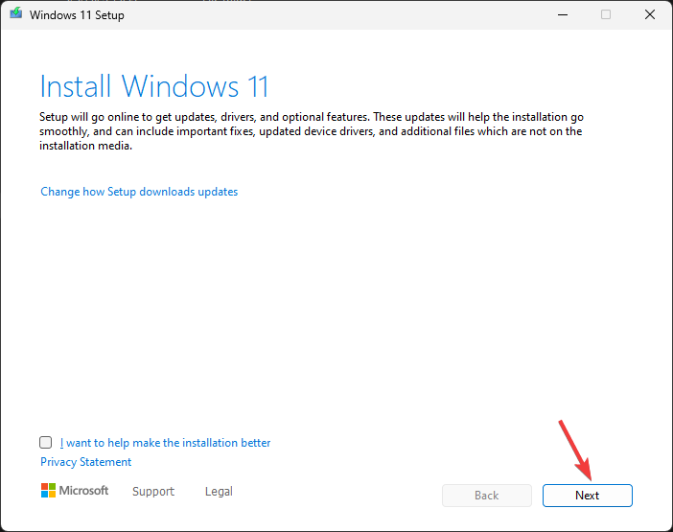Click the Windows 11 Setup title bar icon
Viewport: 673px width, 532px height.
[16, 13]
